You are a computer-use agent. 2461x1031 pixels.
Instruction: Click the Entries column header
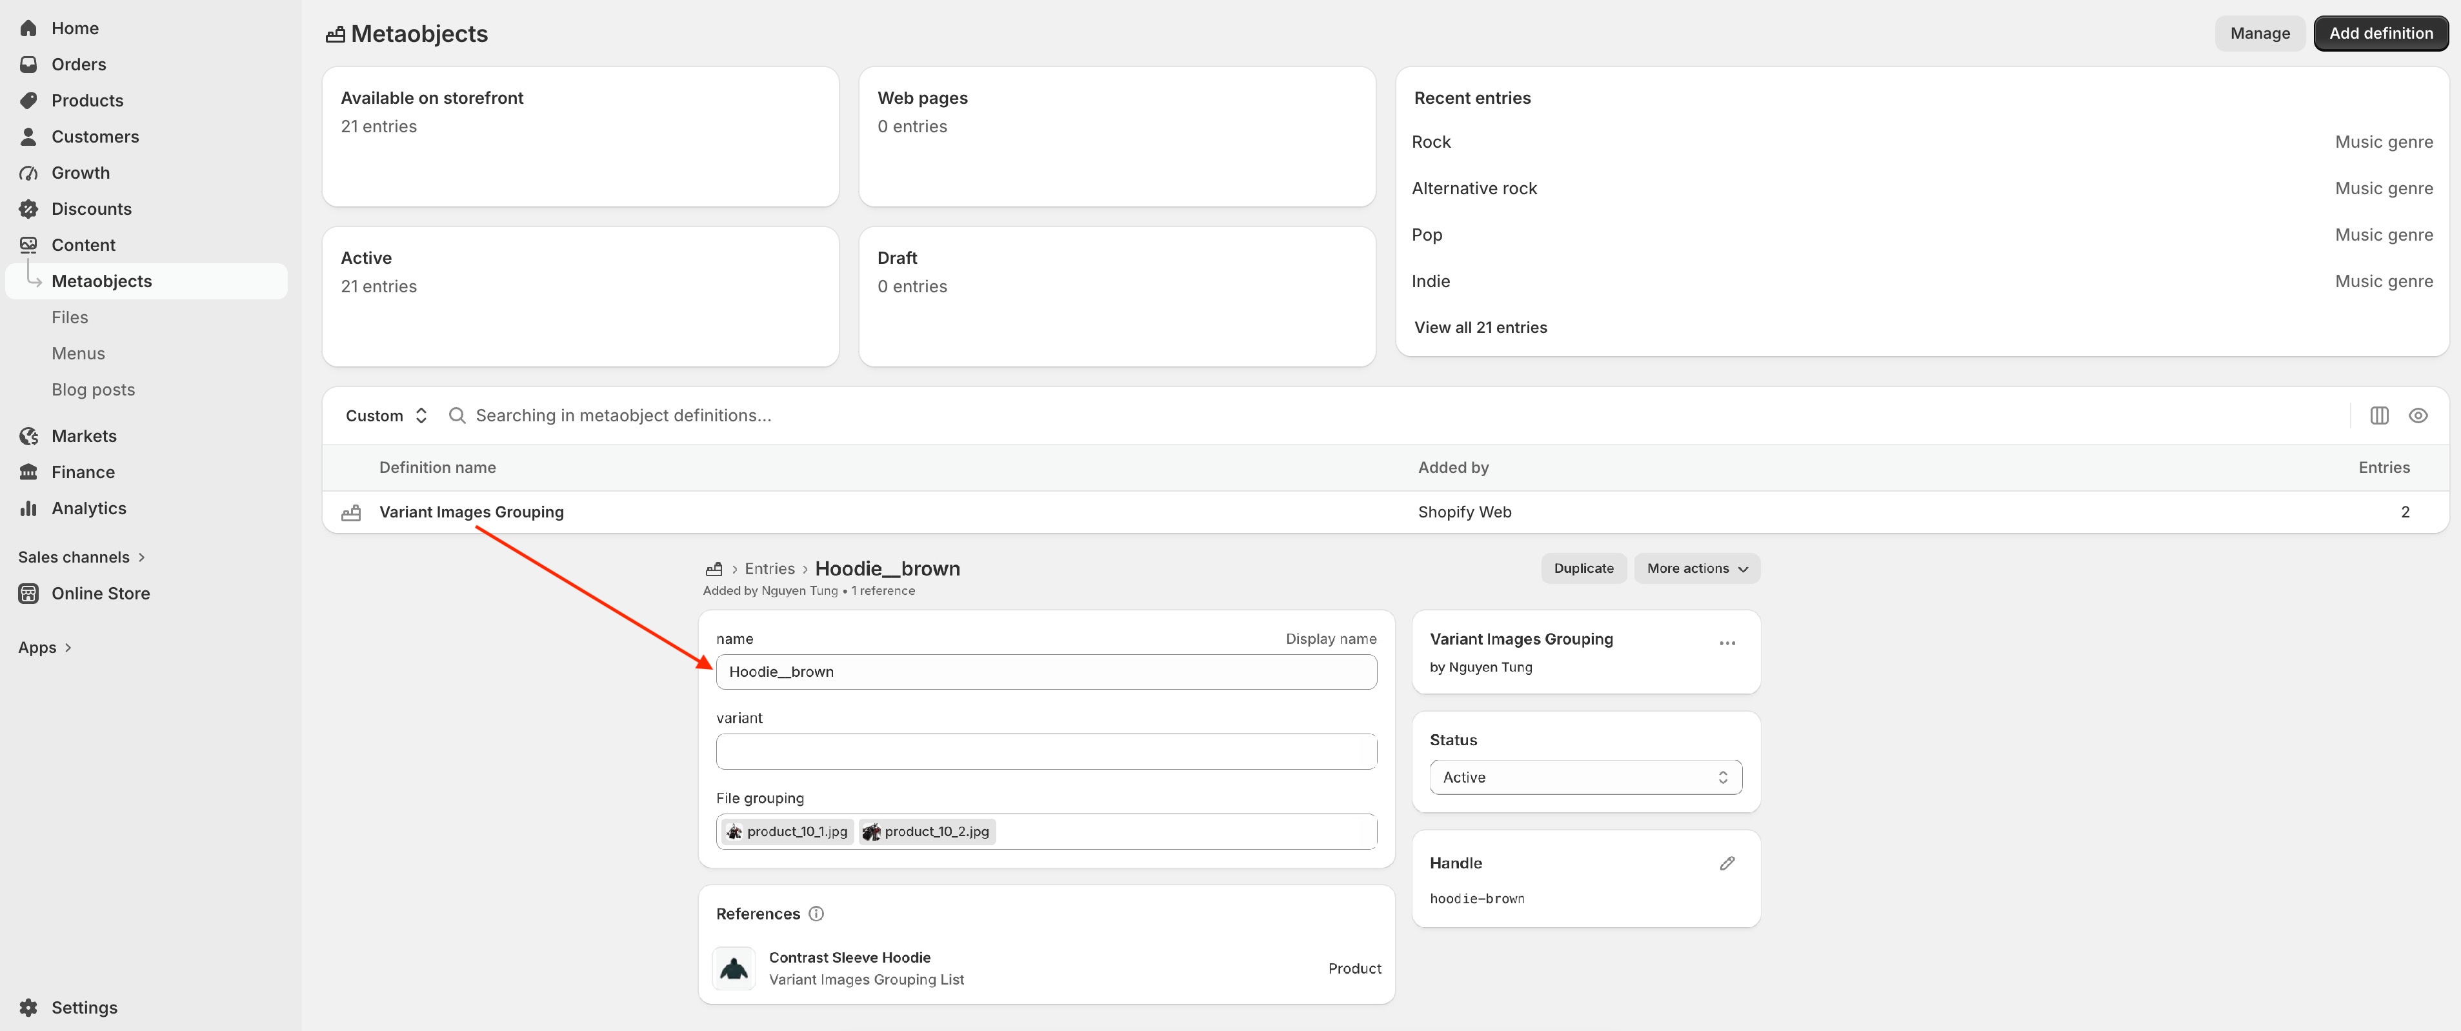point(2384,467)
